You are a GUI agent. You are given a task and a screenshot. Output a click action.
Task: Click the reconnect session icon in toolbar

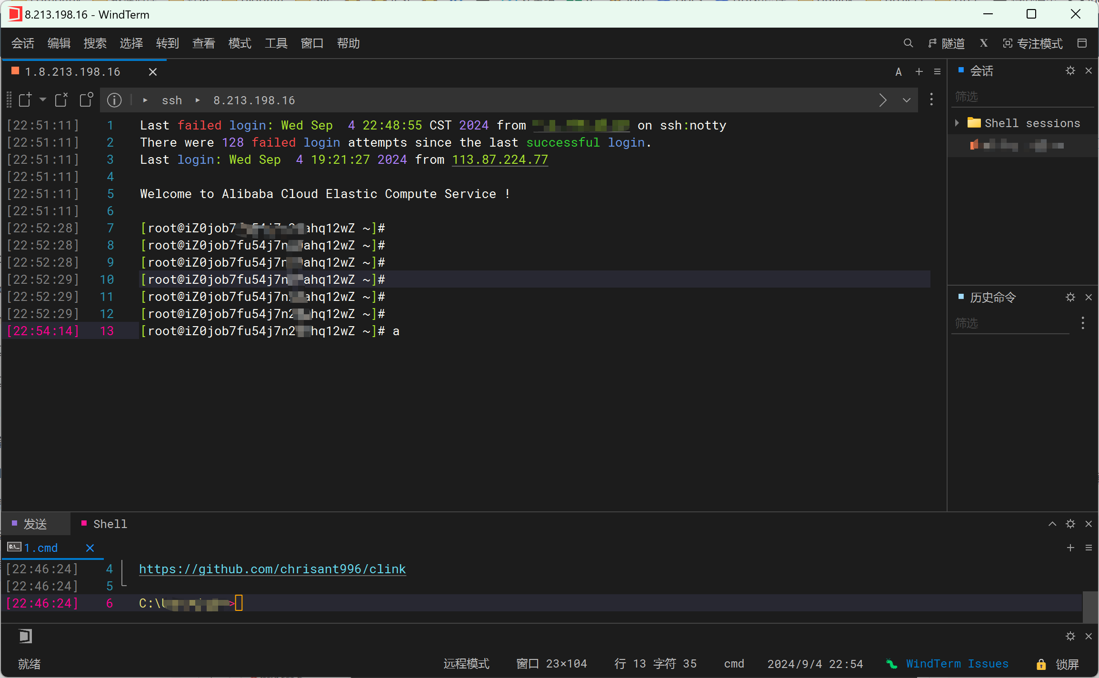pos(61,100)
